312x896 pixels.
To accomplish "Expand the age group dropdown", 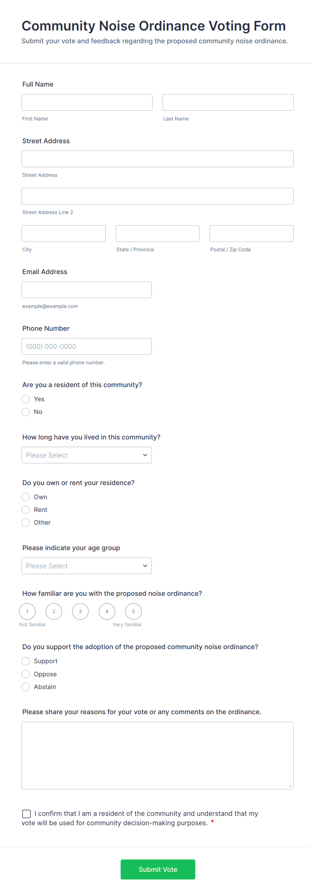I will coord(87,566).
